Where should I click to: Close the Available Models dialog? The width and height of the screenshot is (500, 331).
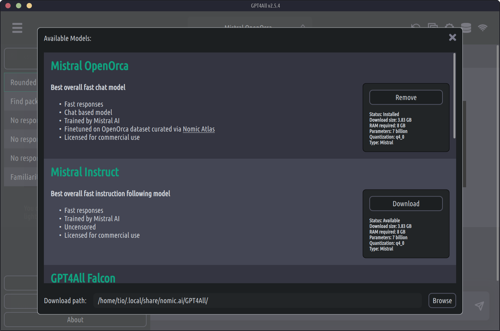452,38
